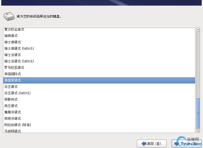
Task: Click the blue back arrow icon
Action: [x=144, y=144]
